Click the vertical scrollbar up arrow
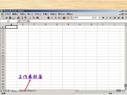The height and width of the screenshot is (95, 127). point(125,25)
